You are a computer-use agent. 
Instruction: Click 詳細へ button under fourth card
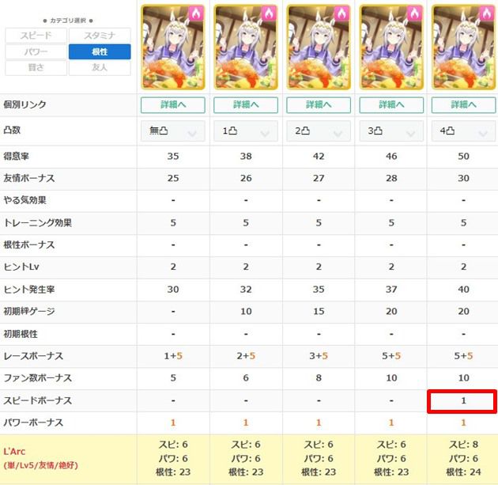point(391,105)
